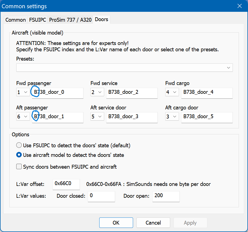
Task: Click the Door closed value field
Action: click(101, 197)
